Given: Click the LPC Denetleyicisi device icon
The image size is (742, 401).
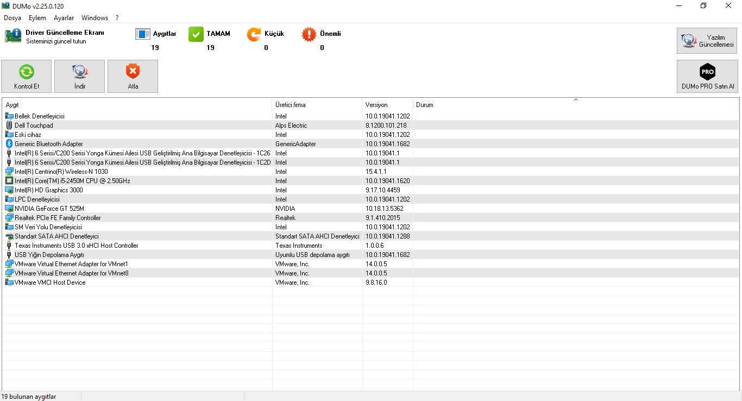Looking at the screenshot, I should [x=9, y=199].
